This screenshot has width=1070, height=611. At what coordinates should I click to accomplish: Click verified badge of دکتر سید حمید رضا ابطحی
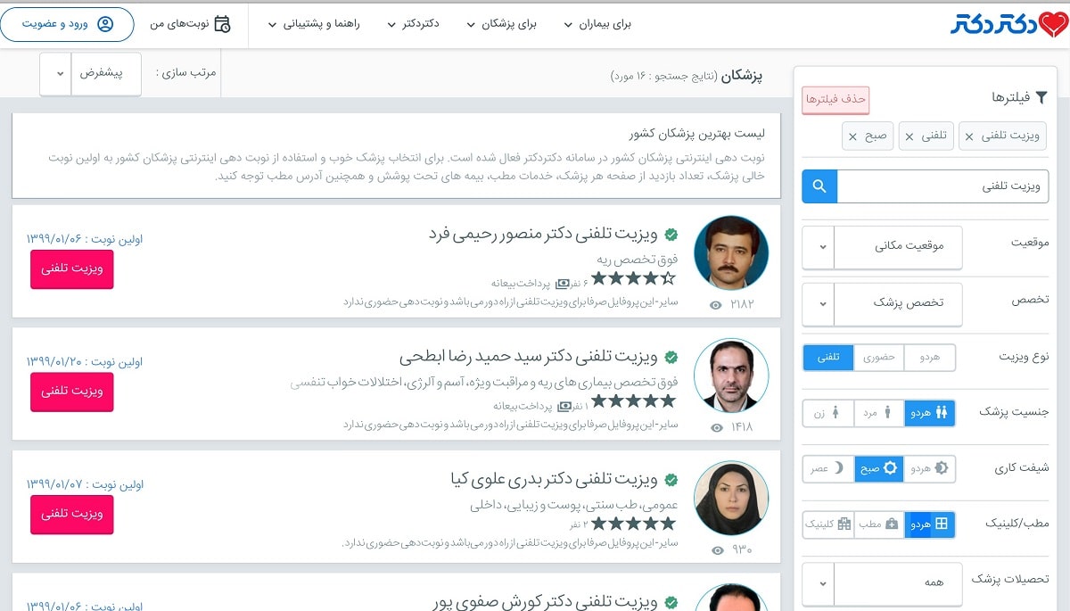[671, 357]
